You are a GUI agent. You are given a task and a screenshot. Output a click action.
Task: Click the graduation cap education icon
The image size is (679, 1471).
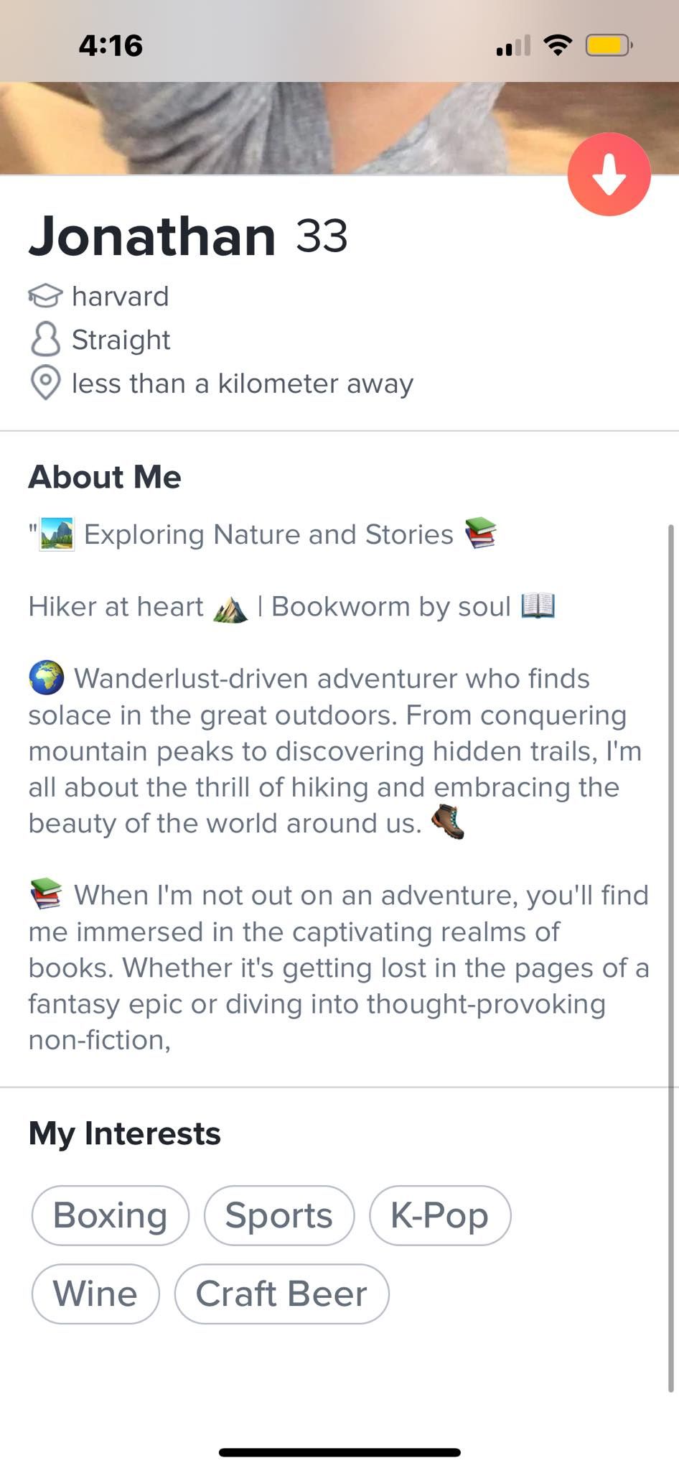coord(45,295)
